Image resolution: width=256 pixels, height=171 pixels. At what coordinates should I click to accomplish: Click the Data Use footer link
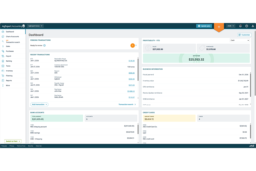click(39, 146)
